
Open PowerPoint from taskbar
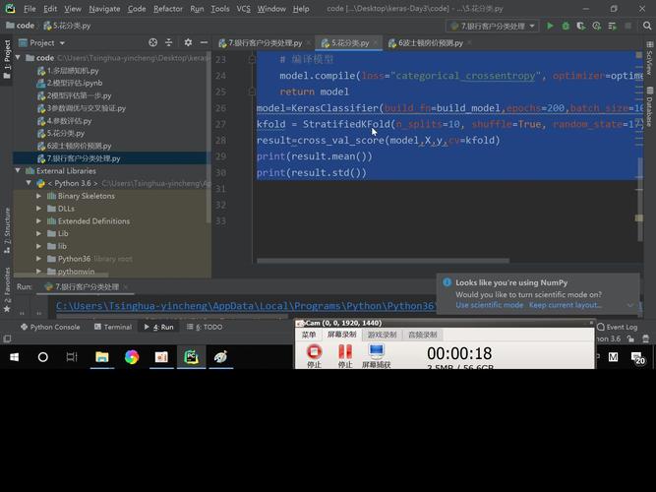pos(161,357)
